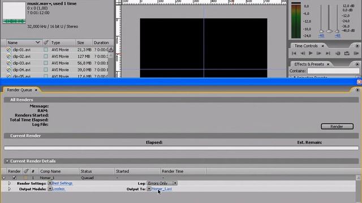This screenshot has height=203, width=362.
Task: Sort Project panel by Type column
Action: pyautogui.click(x=62, y=43)
